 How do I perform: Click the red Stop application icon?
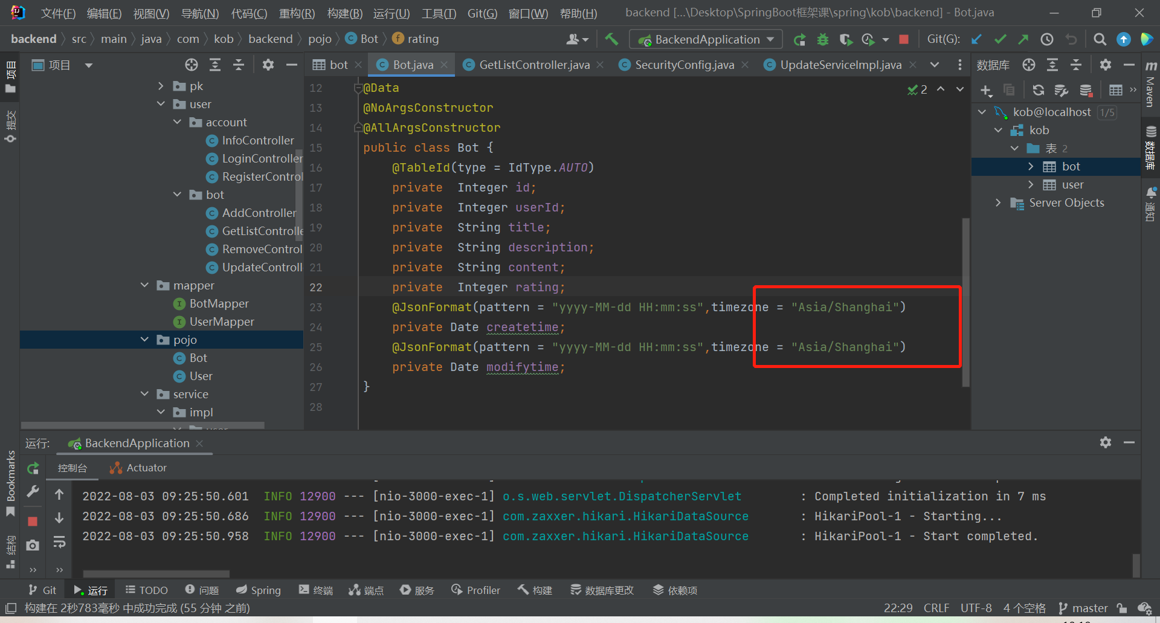(x=903, y=39)
